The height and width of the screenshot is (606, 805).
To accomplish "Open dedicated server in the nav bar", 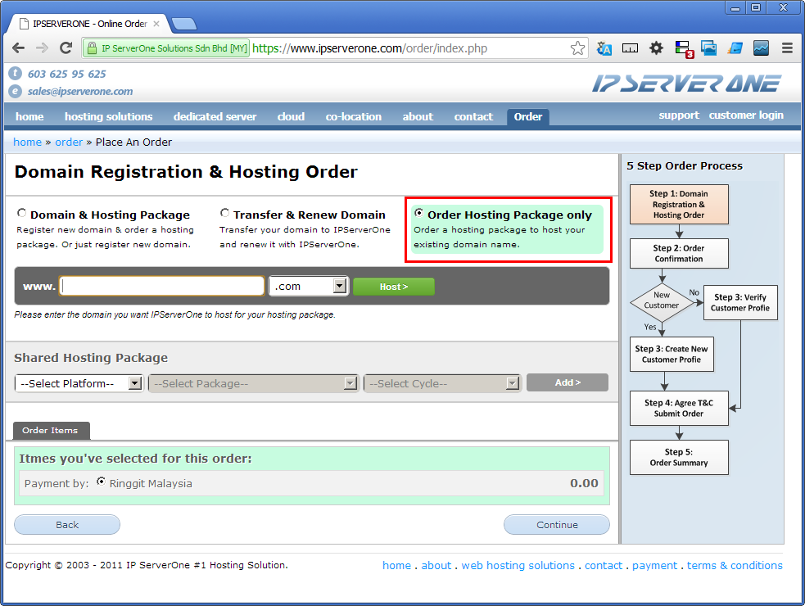I will coord(215,116).
